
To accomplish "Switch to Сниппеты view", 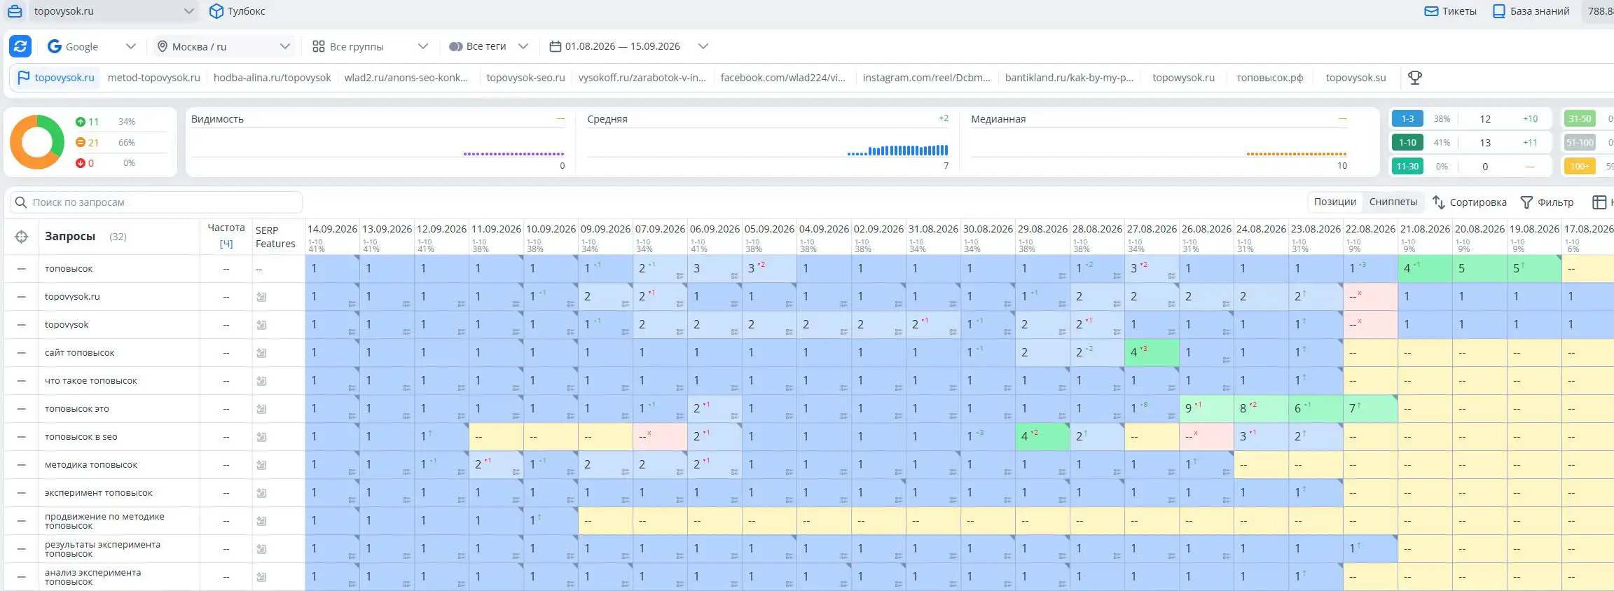I will click(x=1393, y=202).
